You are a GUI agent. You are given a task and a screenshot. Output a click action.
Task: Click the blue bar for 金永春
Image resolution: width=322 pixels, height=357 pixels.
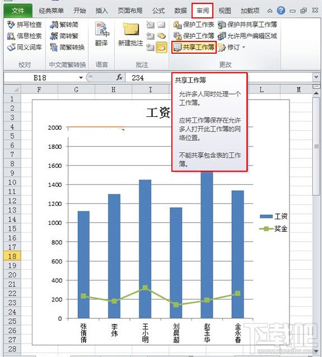tap(237, 254)
